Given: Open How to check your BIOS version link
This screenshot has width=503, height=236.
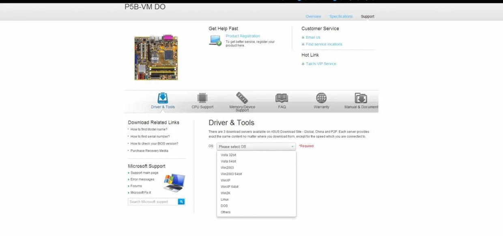Looking at the screenshot, I should point(154,144).
